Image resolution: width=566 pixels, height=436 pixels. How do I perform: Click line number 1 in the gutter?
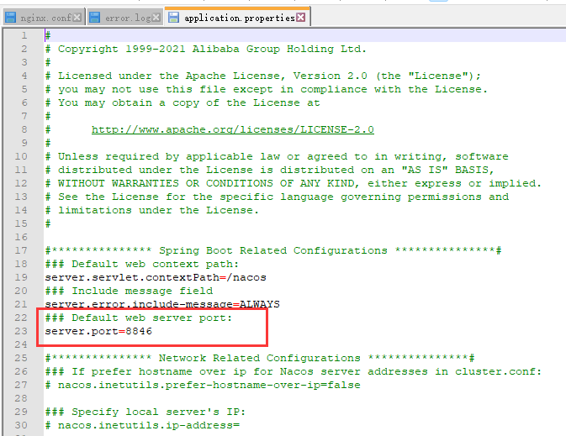24,35
